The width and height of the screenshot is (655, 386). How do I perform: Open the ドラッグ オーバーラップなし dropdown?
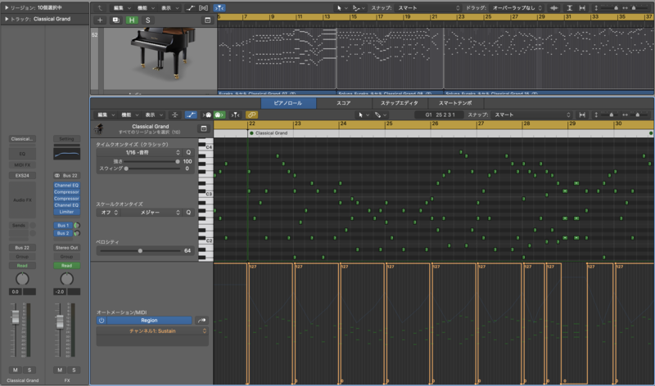[x=517, y=8]
